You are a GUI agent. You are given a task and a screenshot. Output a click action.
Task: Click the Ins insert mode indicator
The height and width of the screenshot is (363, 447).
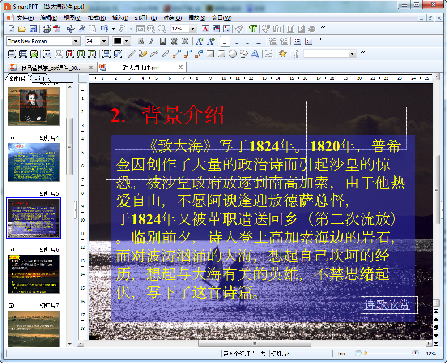(x=341, y=354)
